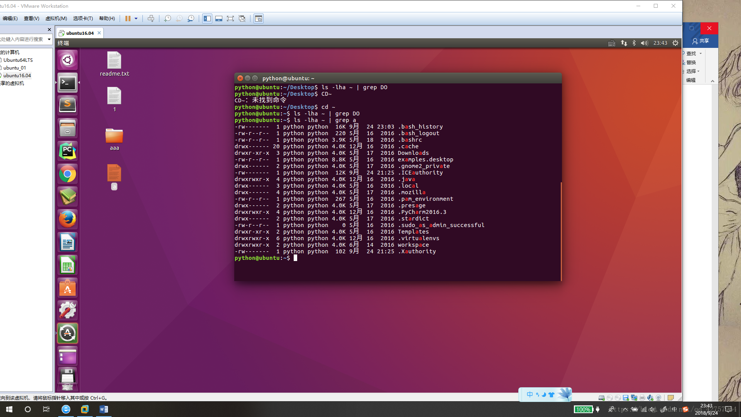Click the send Ctrl+Alt+Del toolbar icon
The height and width of the screenshot is (417, 741).
coord(151,19)
